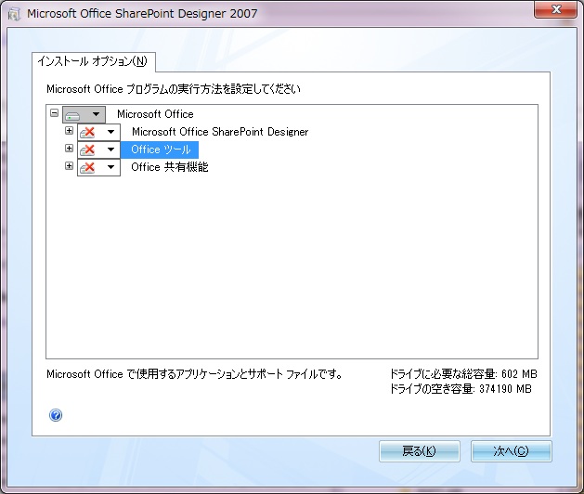The width and height of the screenshot is (584, 494).
Task: Click the setup icon in title bar
Action: coord(14,14)
